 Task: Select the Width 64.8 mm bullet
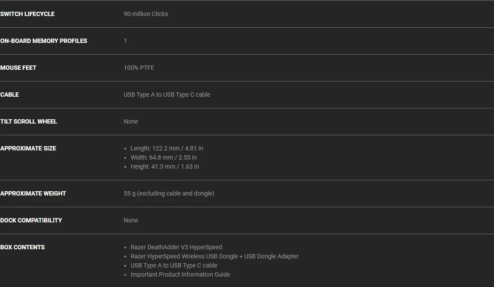[x=163, y=157]
